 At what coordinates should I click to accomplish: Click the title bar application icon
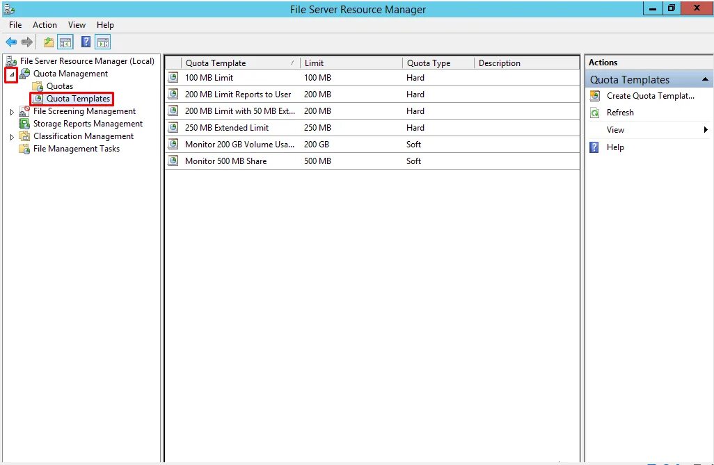click(8, 9)
